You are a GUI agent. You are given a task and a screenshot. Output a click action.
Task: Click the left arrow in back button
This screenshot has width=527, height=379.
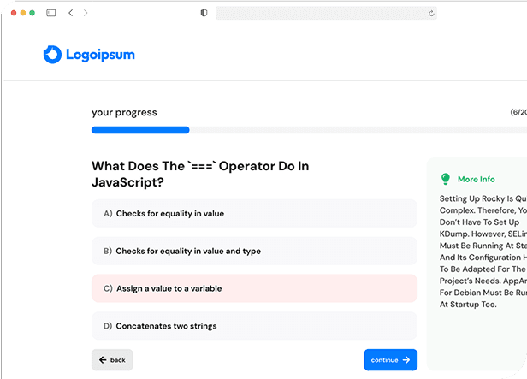103,360
